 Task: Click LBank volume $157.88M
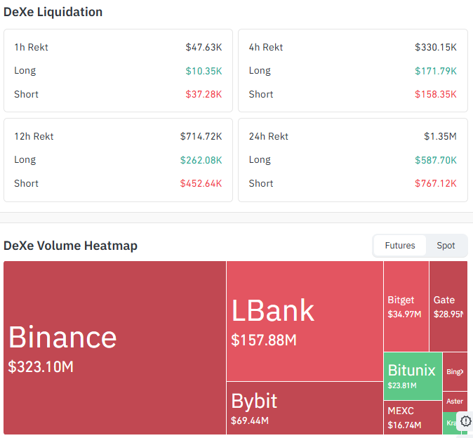(264, 340)
